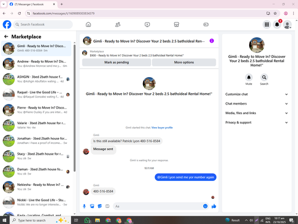This screenshot has height=224, width=298.
Task: Choose a sticker icon
Action: pyautogui.click(x=100, y=206)
